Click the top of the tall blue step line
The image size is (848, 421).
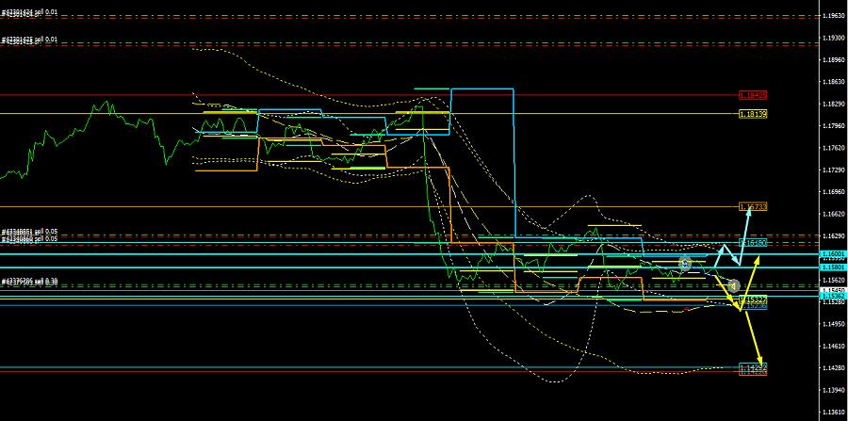482,89
